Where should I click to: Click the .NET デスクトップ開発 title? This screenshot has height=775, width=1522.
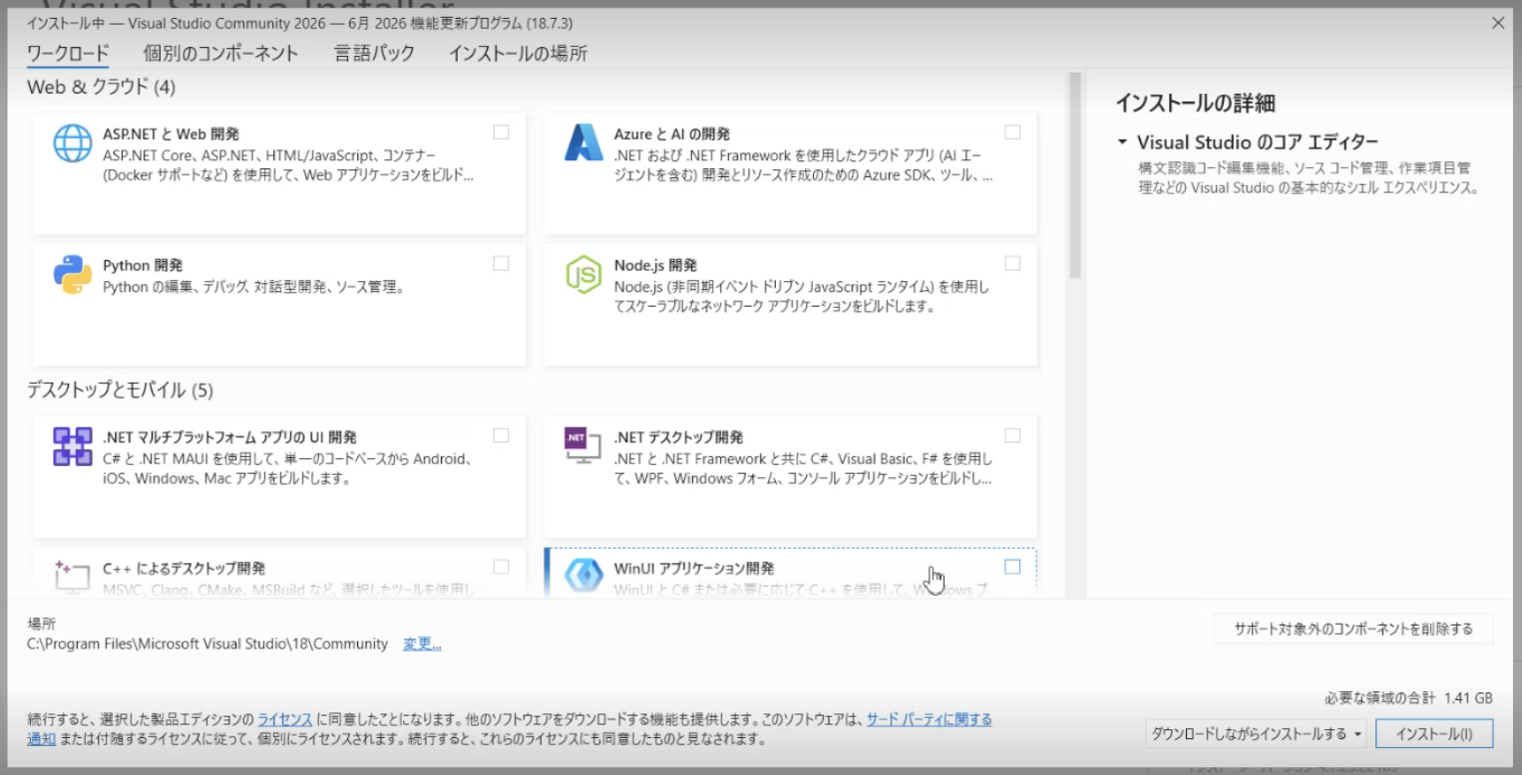(678, 437)
